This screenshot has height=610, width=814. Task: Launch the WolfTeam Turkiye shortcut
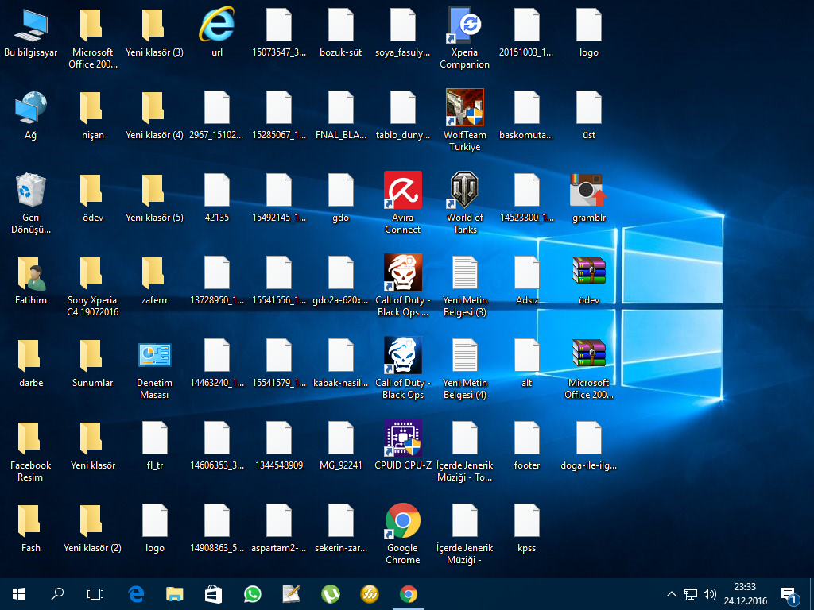(x=465, y=108)
